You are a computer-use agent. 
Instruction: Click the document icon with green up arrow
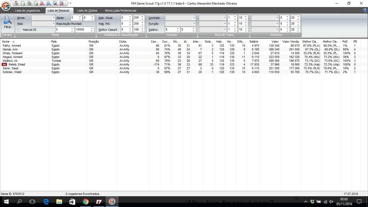pos(23,3)
